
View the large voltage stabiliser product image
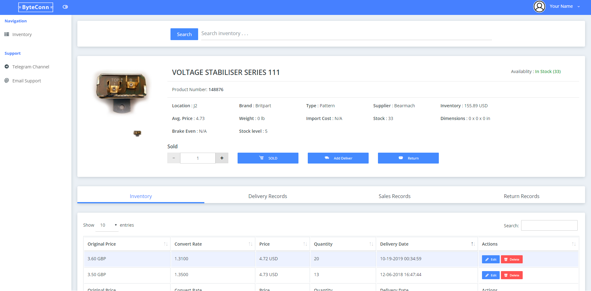tap(122, 93)
